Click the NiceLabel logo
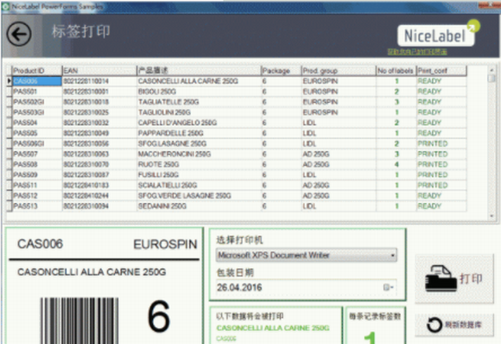The height and width of the screenshot is (344, 501). (436, 35)
